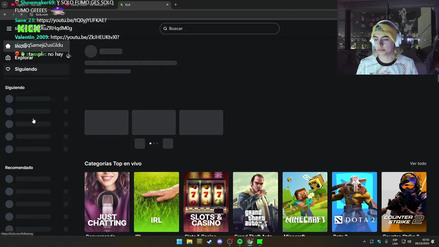This screenshot has height=247, width=439.
Task: Open Discord from the taskbar
Action: coord(219,242)
